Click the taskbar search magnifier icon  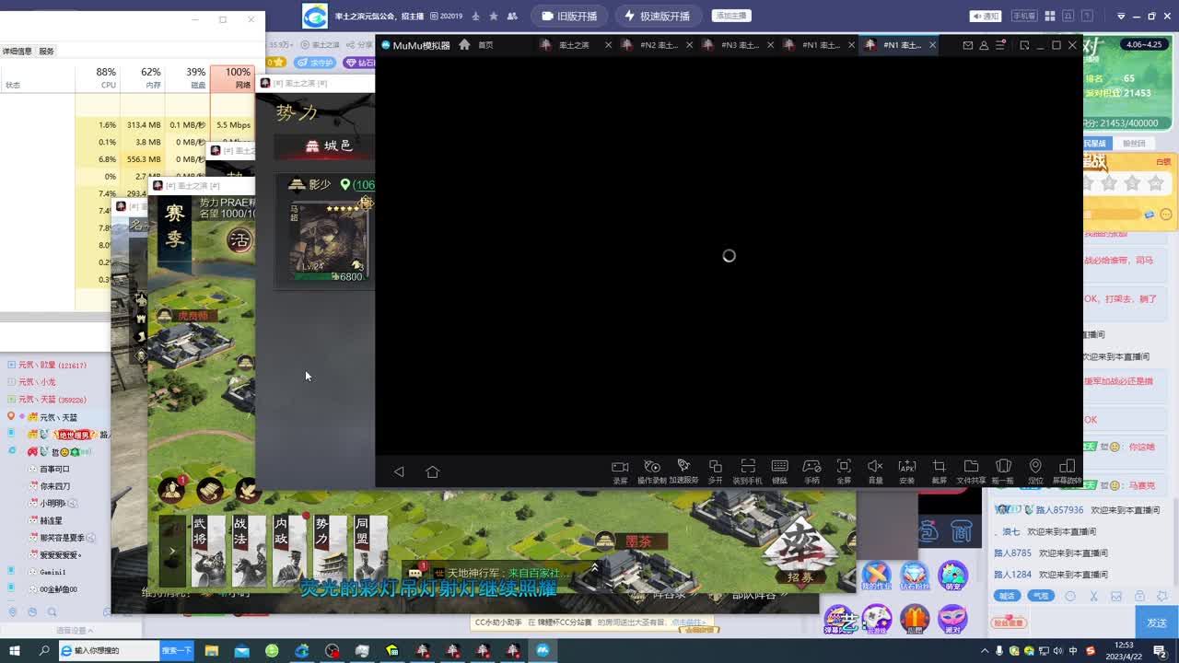pyautogui.click(x=44, y=651)
